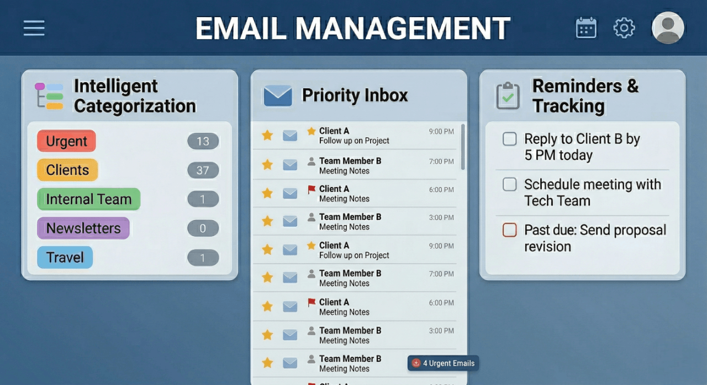The image size is (707, 385).
Task: Click the 4 Urgent Emails notification badge
Action: (443, 363)
